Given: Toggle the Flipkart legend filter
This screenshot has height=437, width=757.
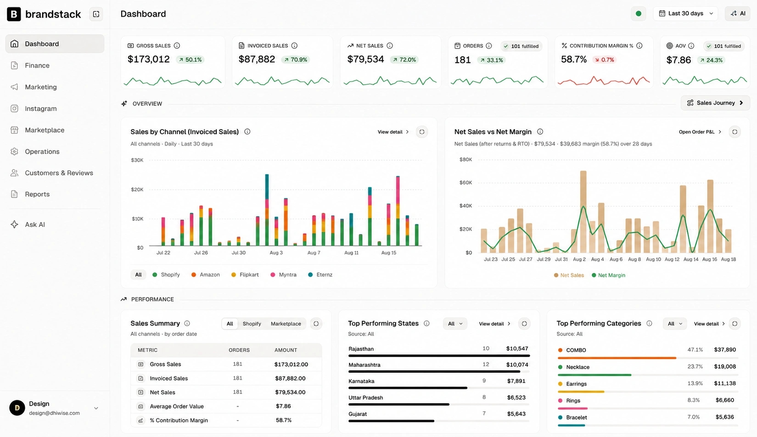Looking at the screenshot, I should (245, 275).
